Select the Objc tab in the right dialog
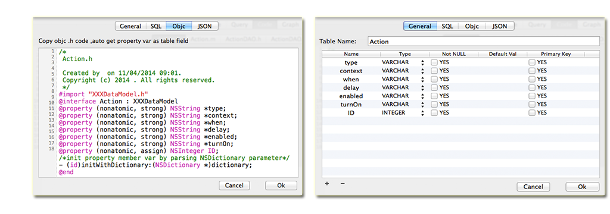This screenshot has height=214, width=610. click(472, 26)
